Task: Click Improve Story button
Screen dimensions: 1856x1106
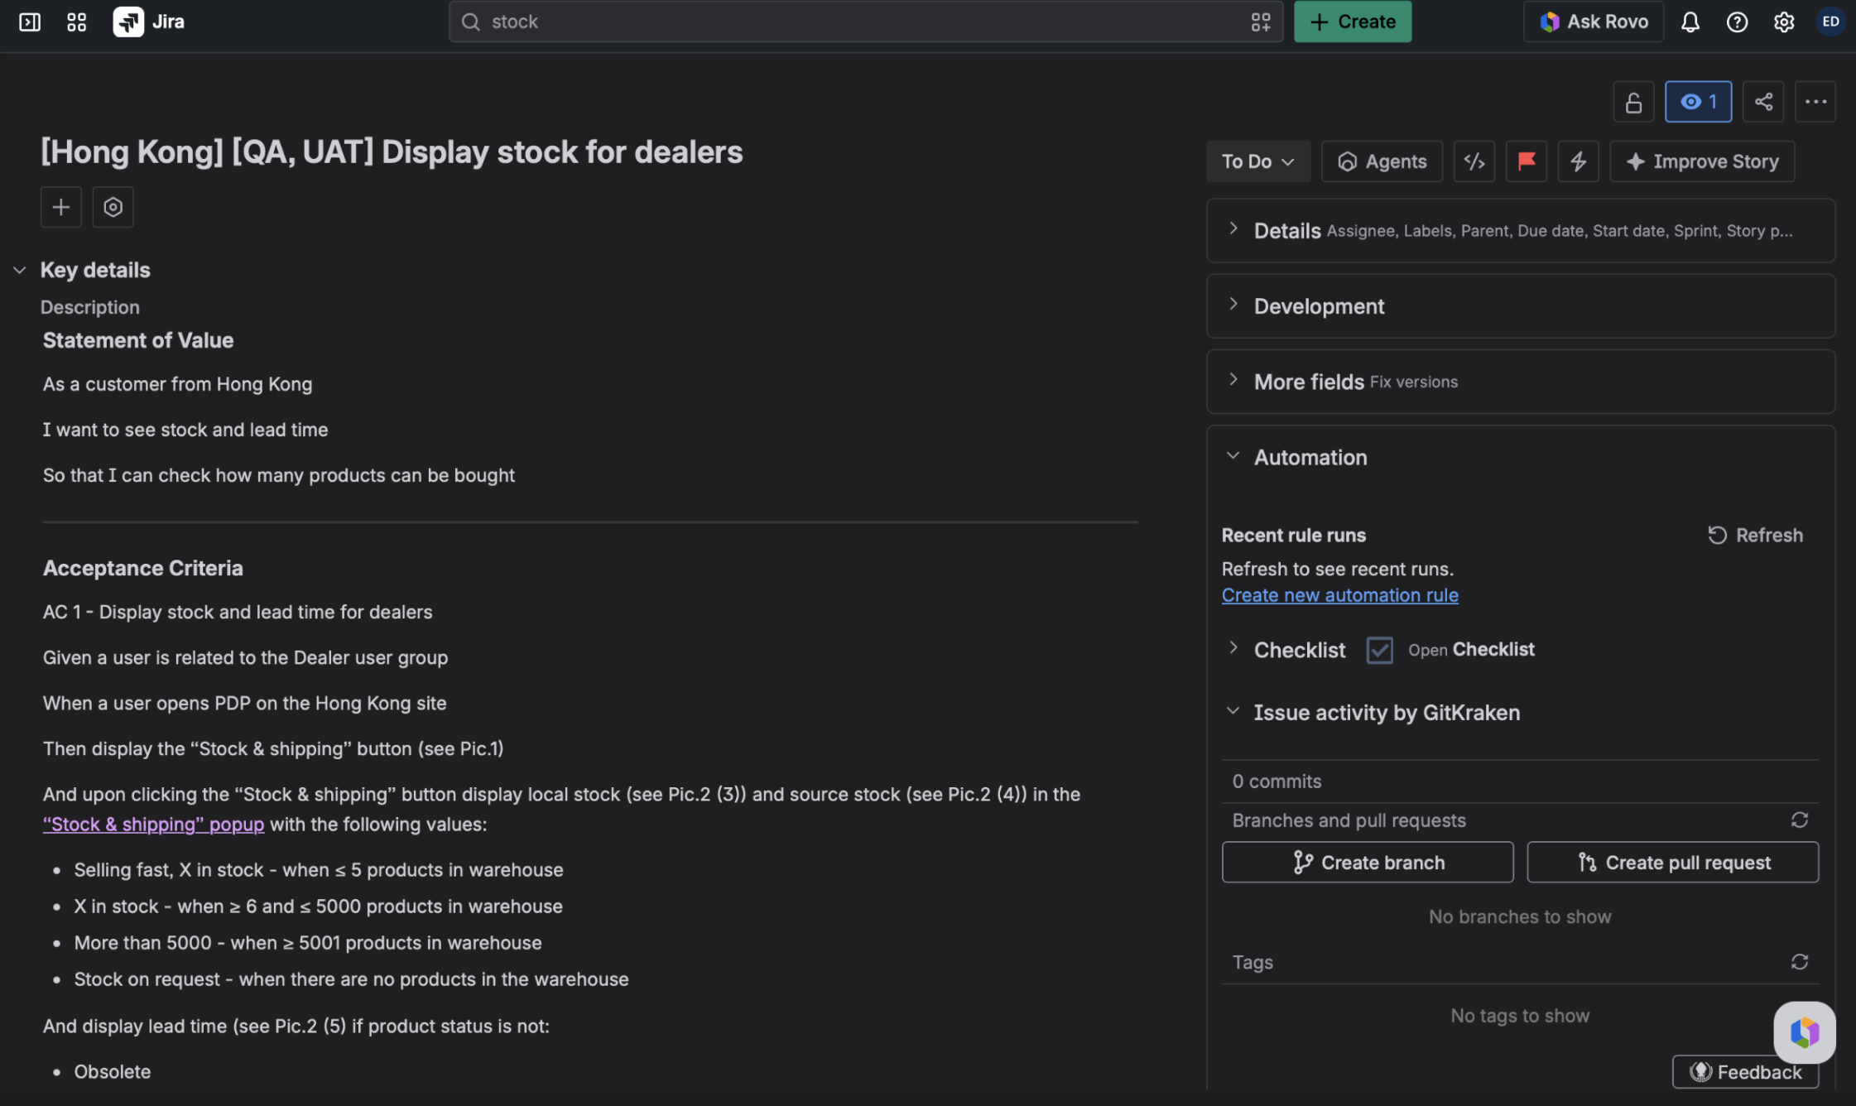Action: (x=1702, y=161)
